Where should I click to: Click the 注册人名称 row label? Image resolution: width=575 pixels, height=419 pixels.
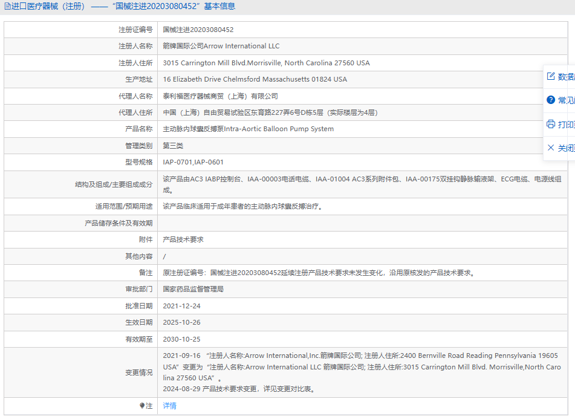pyautogui.click(x=135, y=46)
